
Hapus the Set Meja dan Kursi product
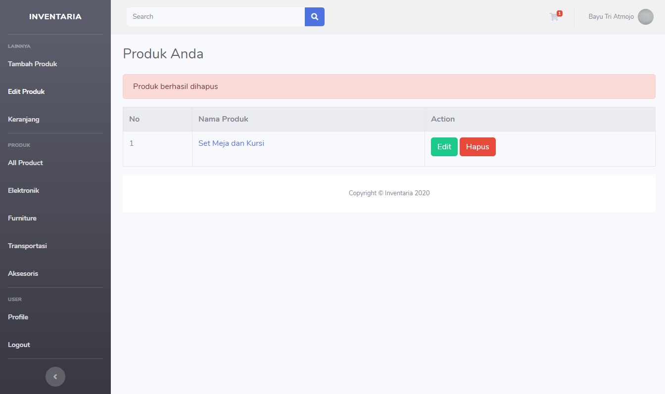click(477, 146)
